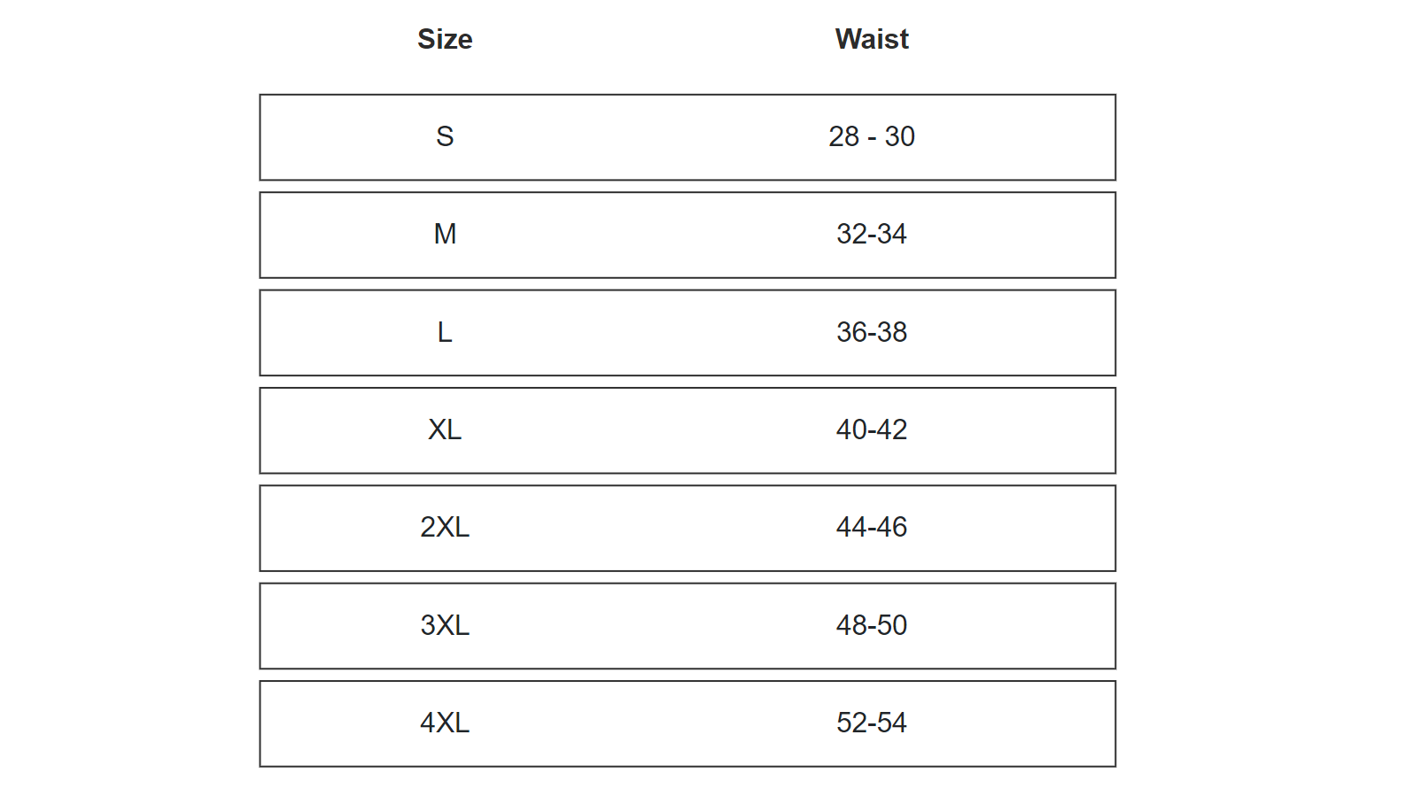
Task: Select the L size label
Action: [x=445, y=332]
